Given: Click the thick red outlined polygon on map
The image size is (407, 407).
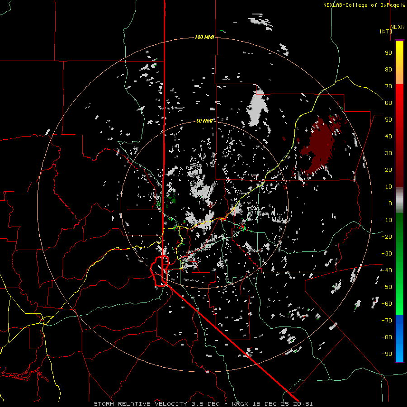Looking at the screenshot, I should pos(160,271).
